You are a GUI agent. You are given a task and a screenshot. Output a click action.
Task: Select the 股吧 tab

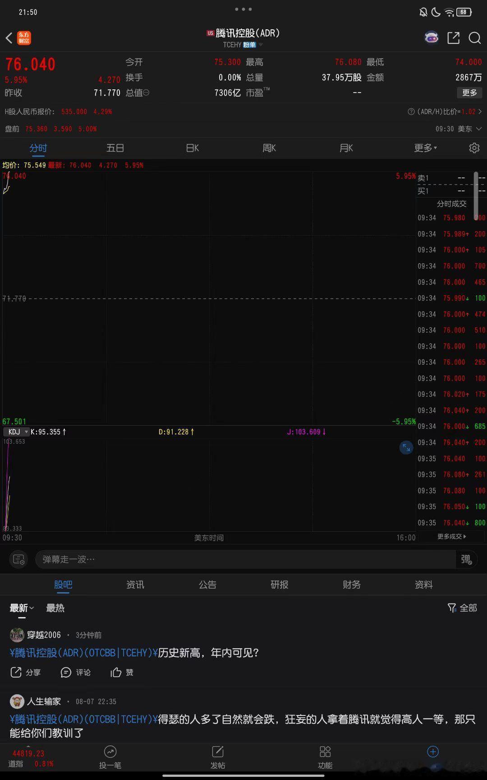pyautogui.click(x=63, y=585)
